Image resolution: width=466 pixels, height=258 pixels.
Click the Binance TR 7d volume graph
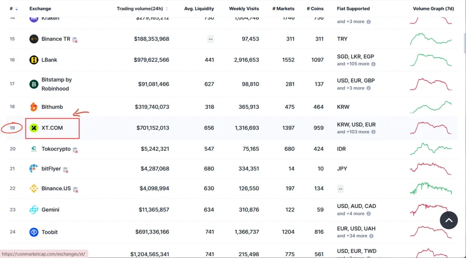[x=431, y=39]
